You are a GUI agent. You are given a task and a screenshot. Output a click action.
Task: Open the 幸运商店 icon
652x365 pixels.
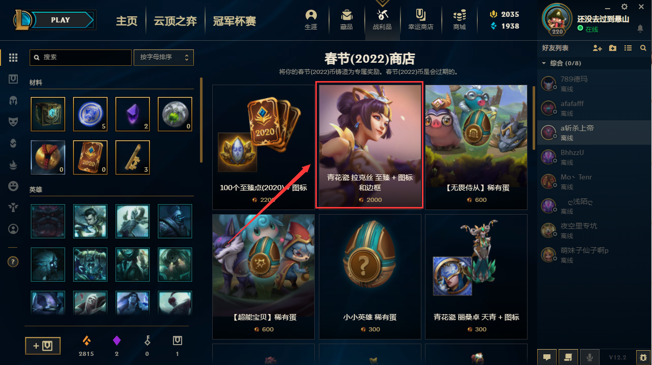420,20
